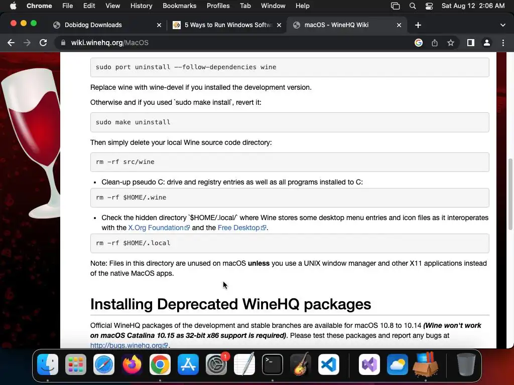The image size is (514, 385).
Task: Open the File menu
Action: (x=68, y=6)
